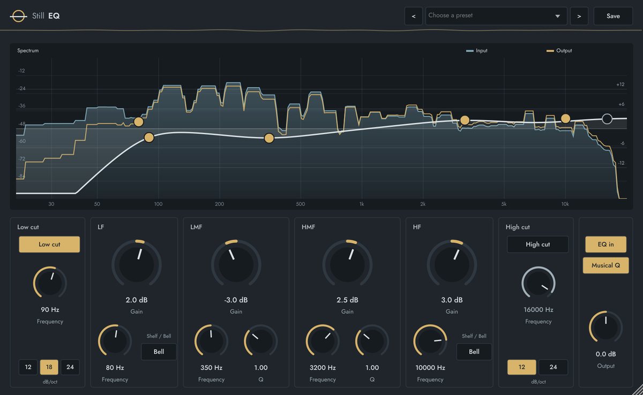Select 12 dB/oct high cut slope

[x=522, y=367]
